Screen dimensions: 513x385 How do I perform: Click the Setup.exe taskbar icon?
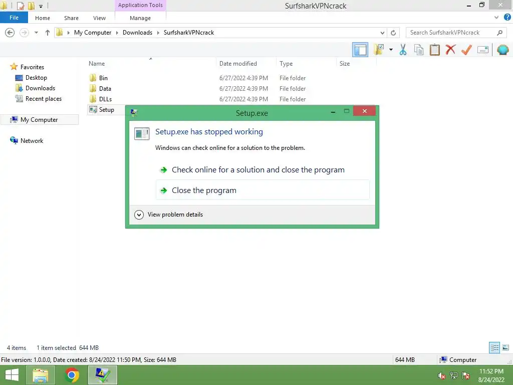point(102,375)
